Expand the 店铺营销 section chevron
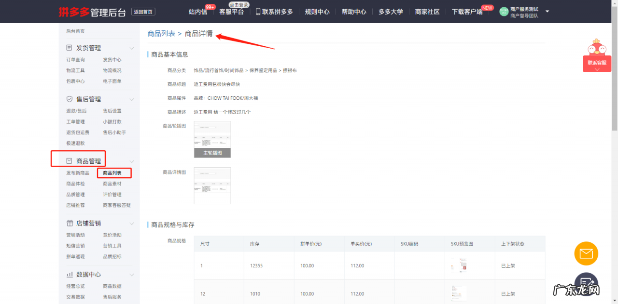 pos(131,223)
